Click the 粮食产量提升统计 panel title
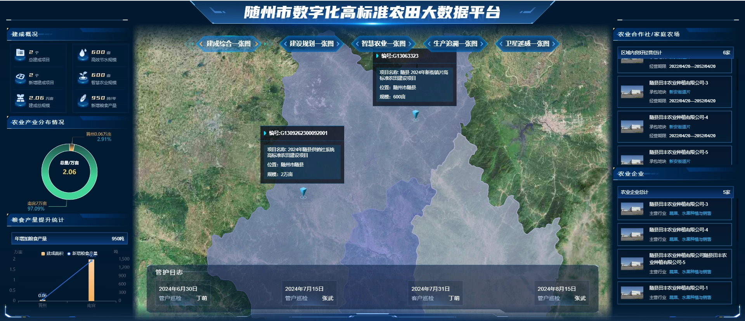This screenshot has width=745, height=321. pyautogui.click(x=38, y=220)
